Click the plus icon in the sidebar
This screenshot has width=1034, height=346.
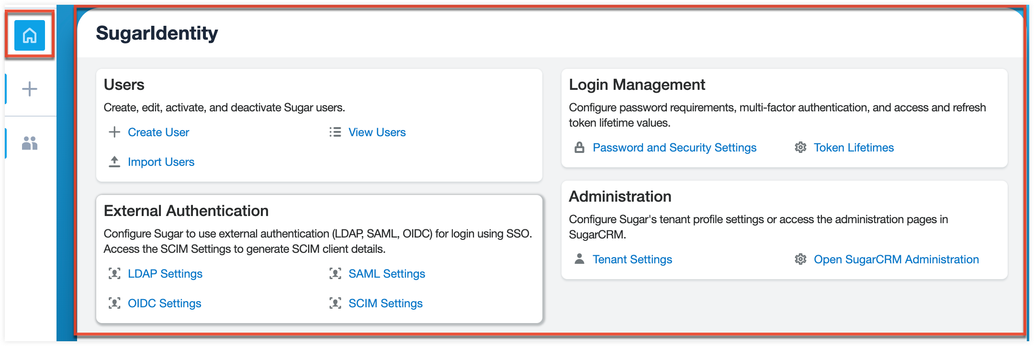(x=30, y=89)
